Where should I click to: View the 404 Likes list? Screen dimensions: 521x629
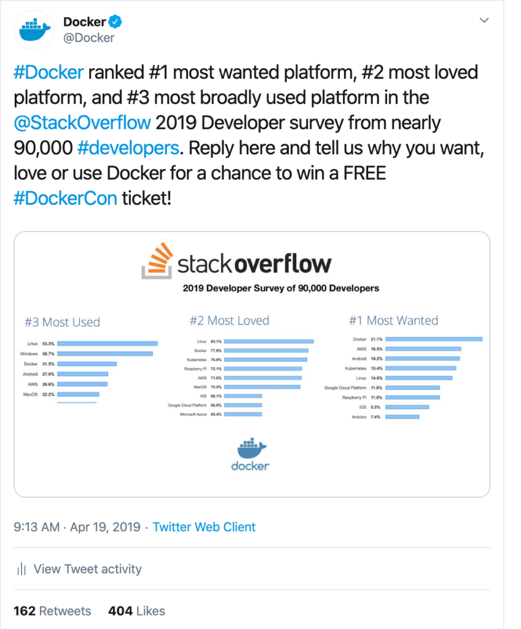click(137, 611)
